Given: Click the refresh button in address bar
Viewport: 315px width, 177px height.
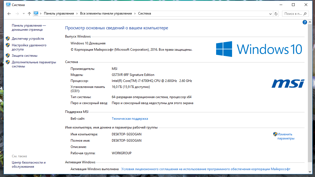Looking at the screenshot, I should tap(276, 14).
